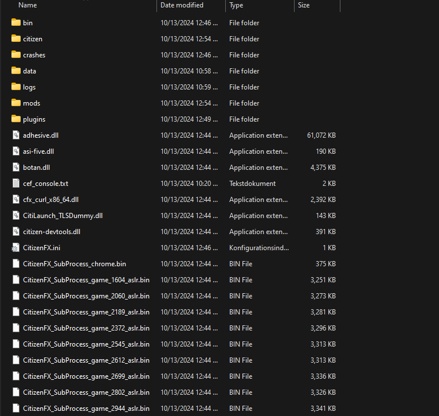
Task: Click the size value '3,336 KB'
Action: (323, 376)
